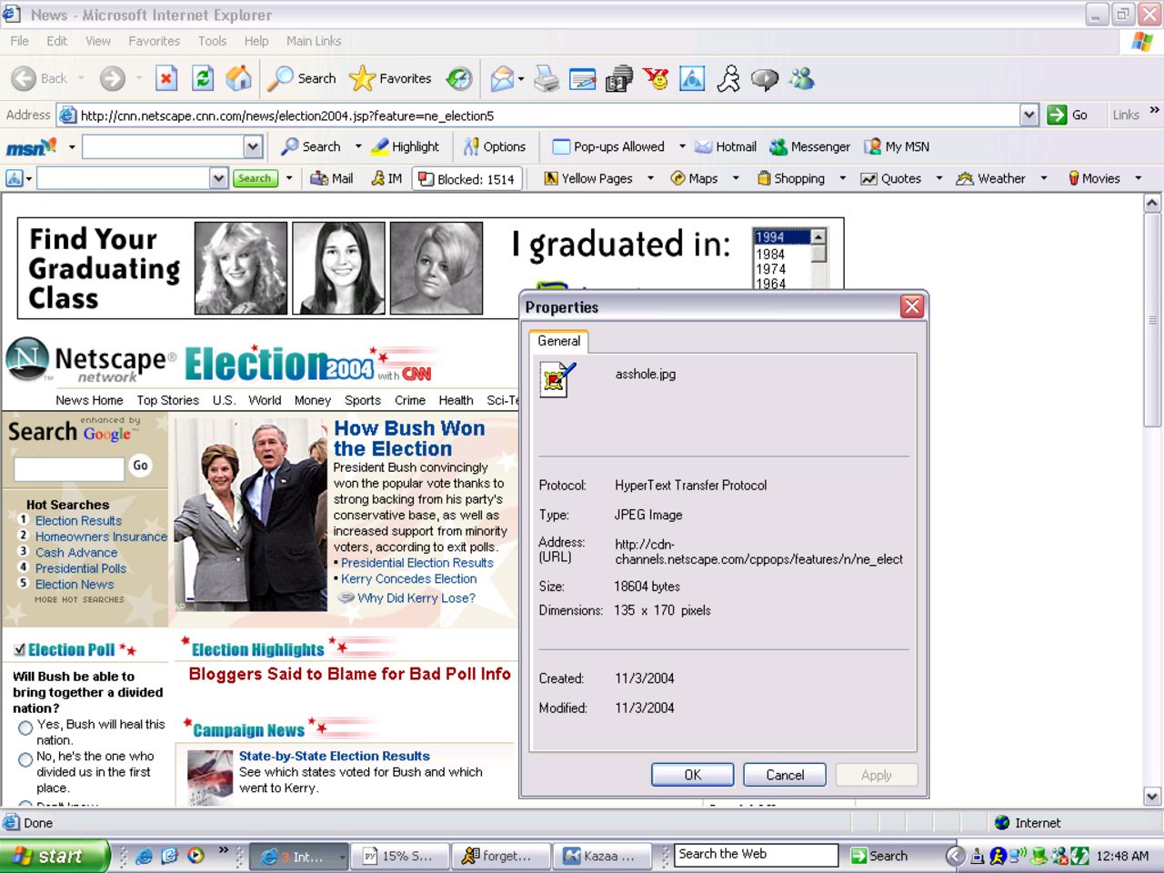Switch to the Kazaa taskbar button

601,856
